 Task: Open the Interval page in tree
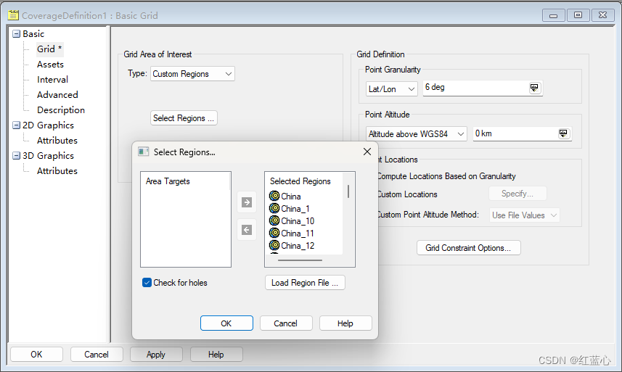[x=52, y=80]
